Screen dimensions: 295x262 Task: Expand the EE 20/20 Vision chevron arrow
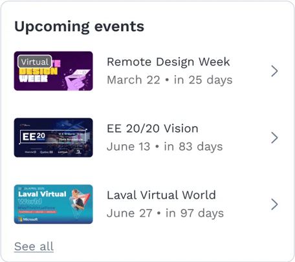[274, 138]
